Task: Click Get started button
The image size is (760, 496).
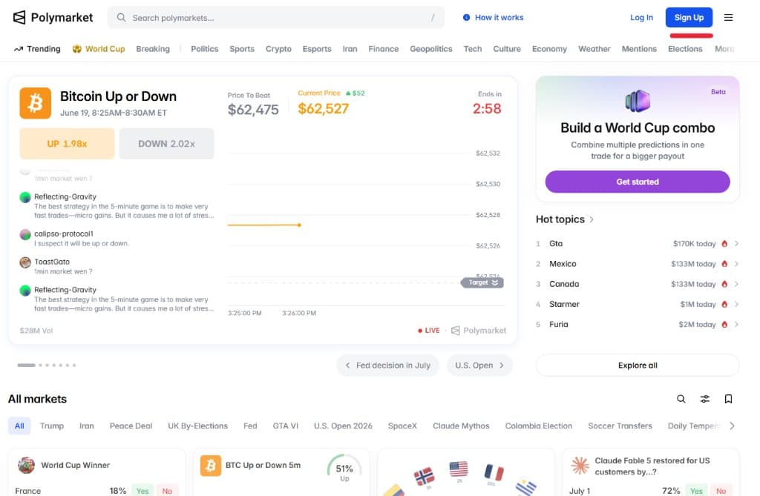Action: (x=638, y=182)
